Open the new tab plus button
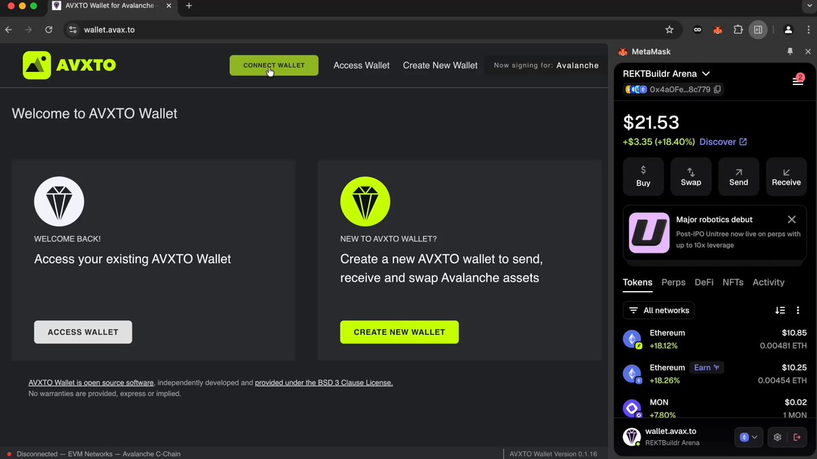The width and height of the screenshot is (817, 459). click(189, 6)
